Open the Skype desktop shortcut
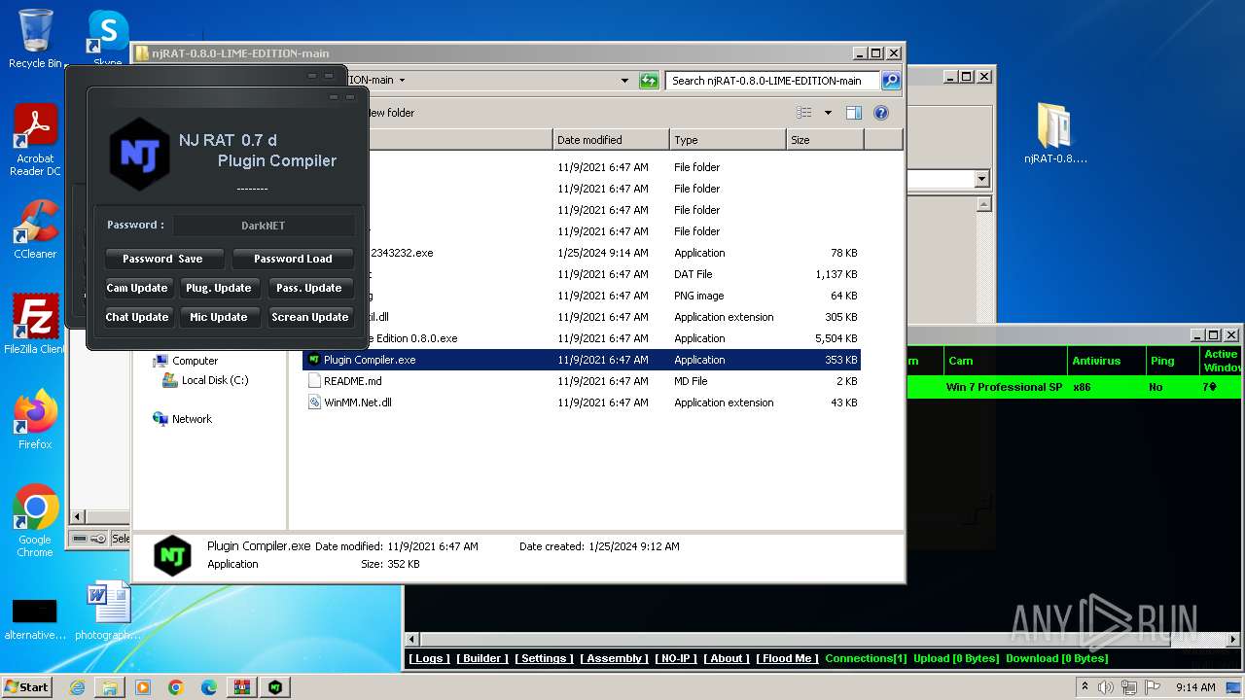 [x=107, y=39]
